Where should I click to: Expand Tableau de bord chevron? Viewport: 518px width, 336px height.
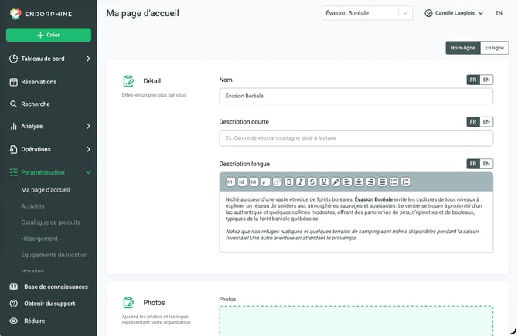coord(88,59)
